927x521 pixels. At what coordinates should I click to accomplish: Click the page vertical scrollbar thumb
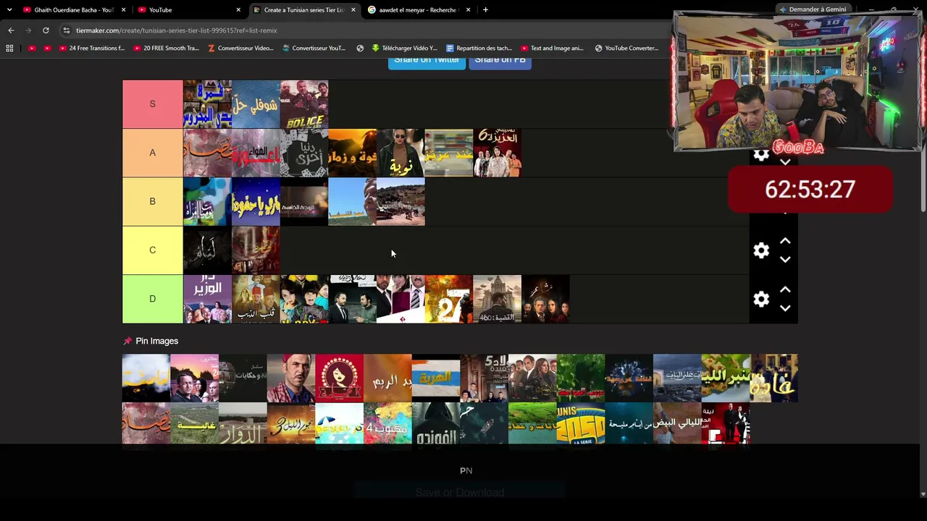[x=923, y=137]
